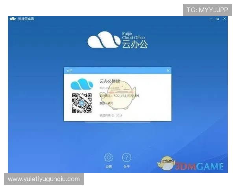Close the 锐捷云桌面 main window
The image size is (236, 189).
(225, 19)
